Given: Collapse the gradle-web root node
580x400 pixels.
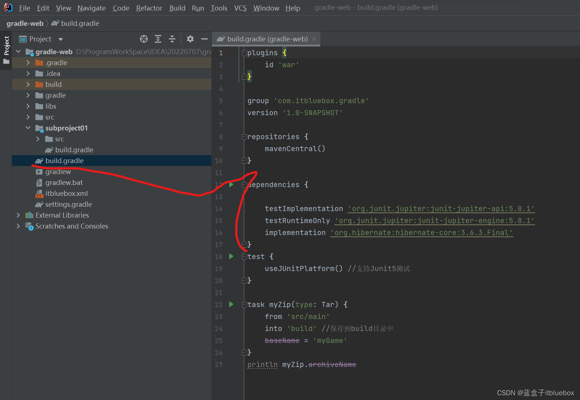Looking at the screenshot, I should point(18,52).
